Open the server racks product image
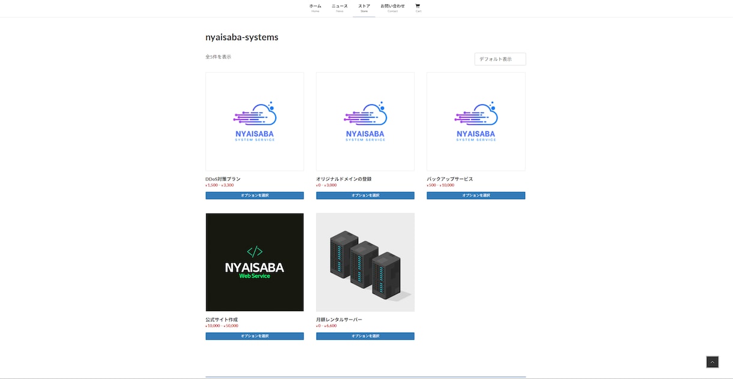733x379 pixels. point(365,262)
